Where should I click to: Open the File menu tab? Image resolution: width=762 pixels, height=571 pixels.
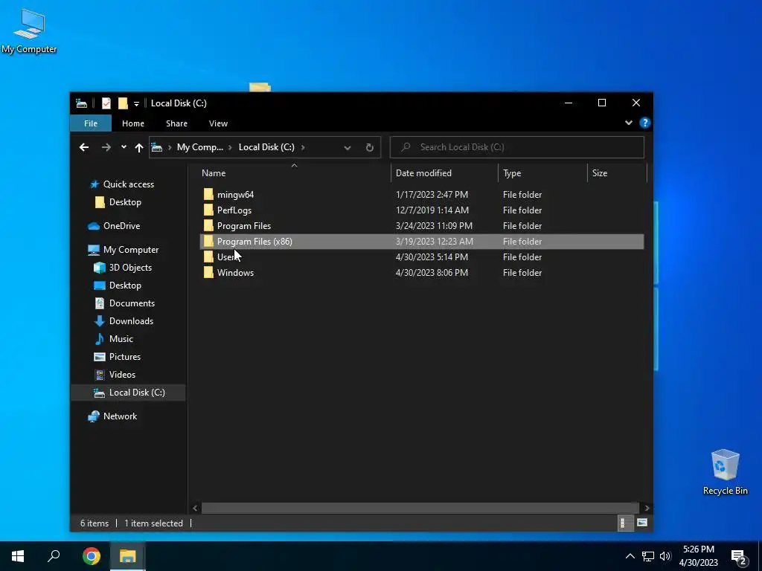[x=91, y=123]
